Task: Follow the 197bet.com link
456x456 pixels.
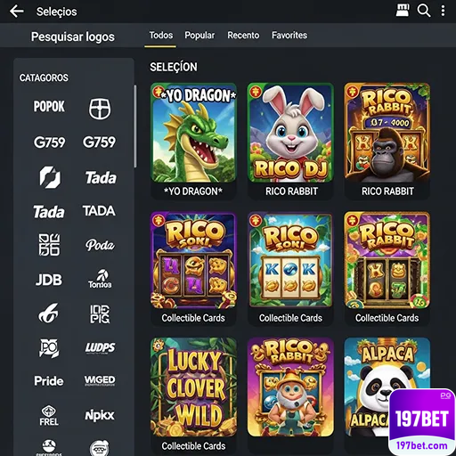Action: pyautogui.click(x=422, y=445)
